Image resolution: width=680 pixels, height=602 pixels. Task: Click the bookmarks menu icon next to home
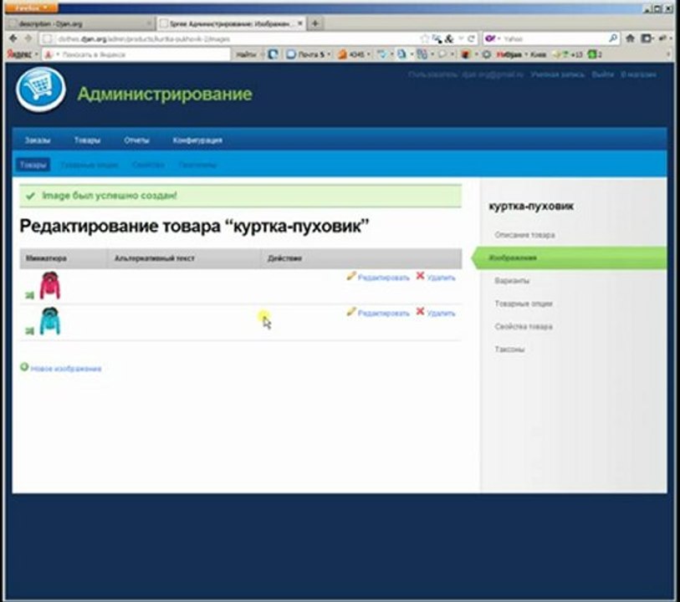tap(647, 38)
